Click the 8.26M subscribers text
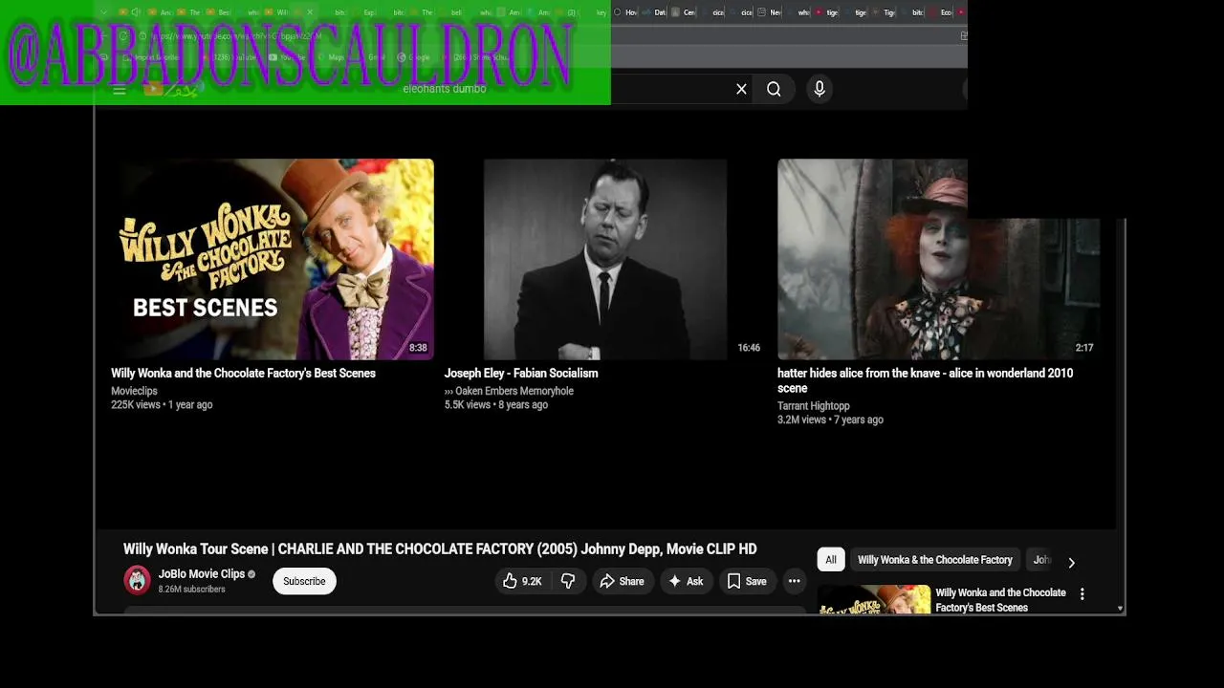 point(191,590)
